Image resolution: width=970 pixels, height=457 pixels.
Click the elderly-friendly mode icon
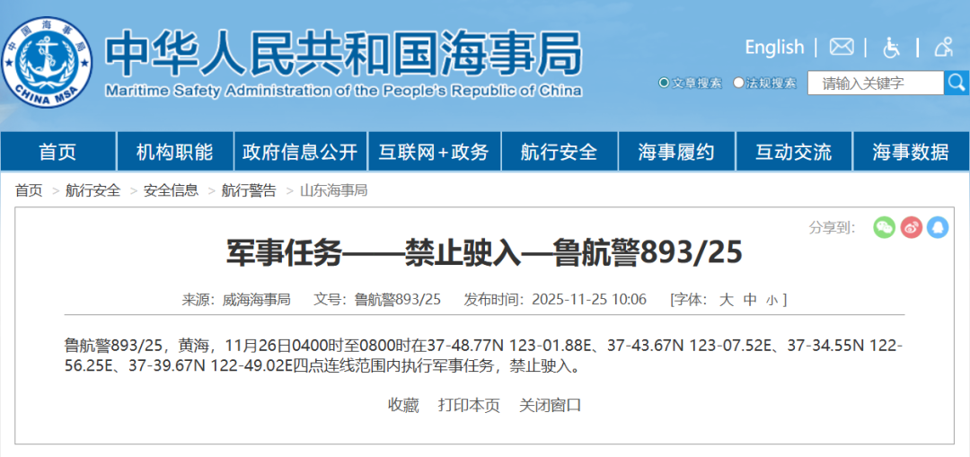point(943,47)
